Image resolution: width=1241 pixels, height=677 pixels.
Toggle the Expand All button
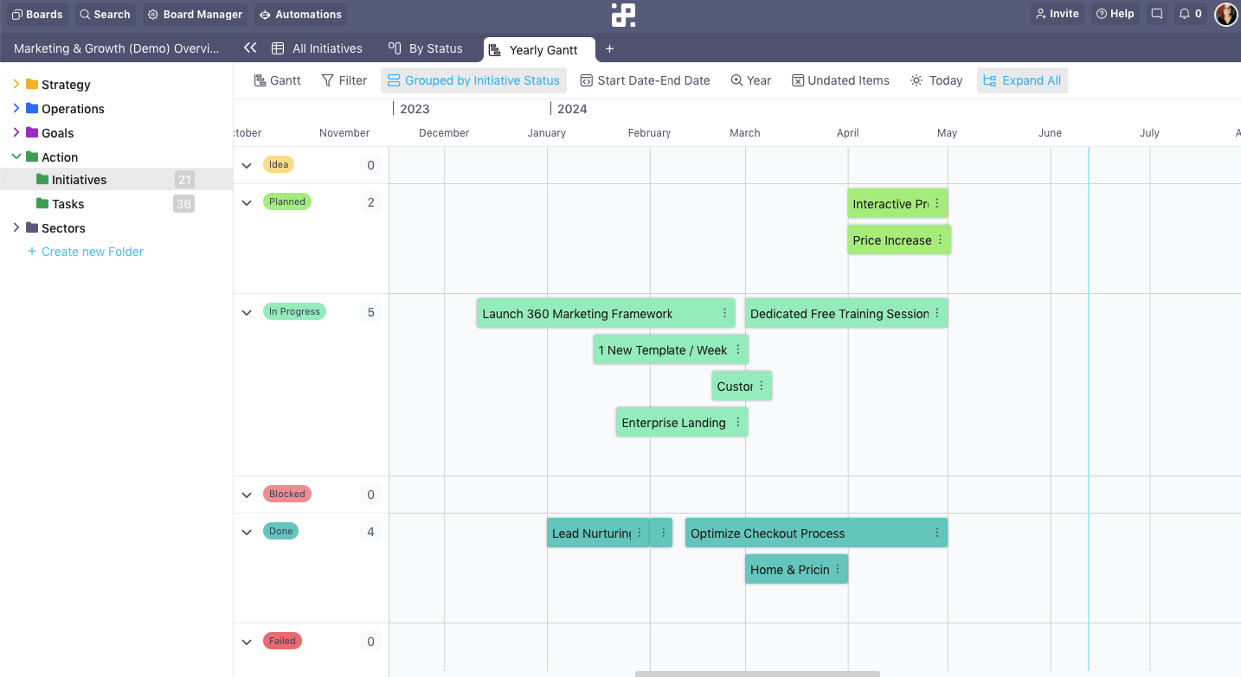1022,80
